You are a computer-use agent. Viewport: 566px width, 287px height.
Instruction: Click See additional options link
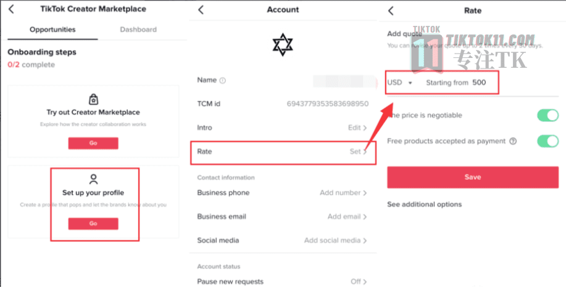coord(425,204)
